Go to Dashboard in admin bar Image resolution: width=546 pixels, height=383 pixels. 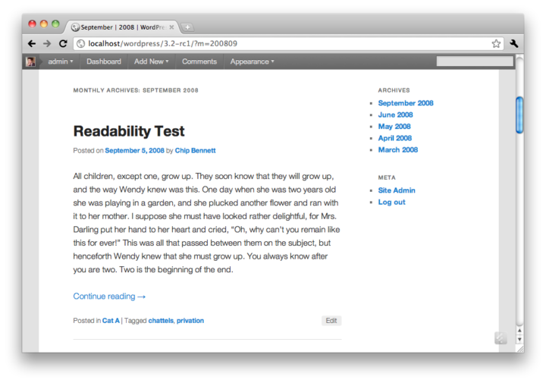coord(104,61)
